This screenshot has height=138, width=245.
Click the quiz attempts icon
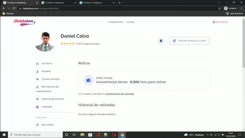tap(38, 87)
